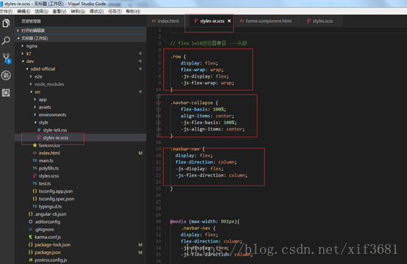Collapse the dev folder
407x264 pixels.
81,62
